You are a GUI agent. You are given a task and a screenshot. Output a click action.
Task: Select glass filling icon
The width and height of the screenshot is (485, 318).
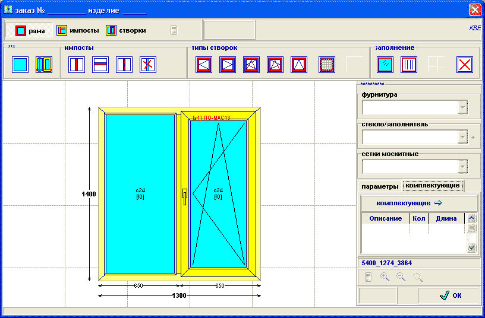tap(385, 65)
